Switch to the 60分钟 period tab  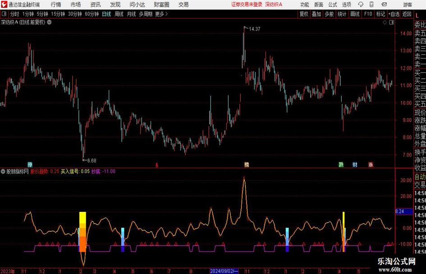click(x=92, y=14)
